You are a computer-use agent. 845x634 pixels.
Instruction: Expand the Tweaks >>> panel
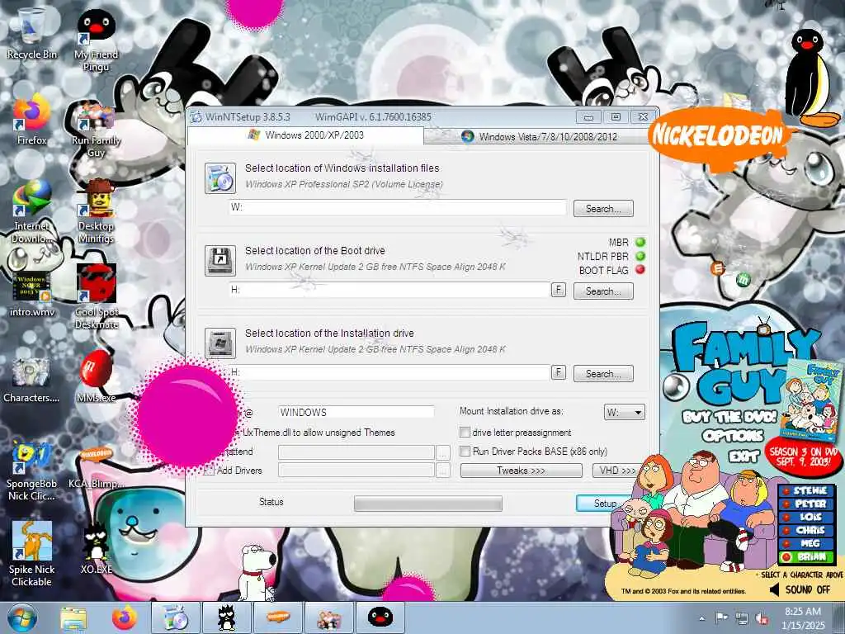[x=522, y=471]
